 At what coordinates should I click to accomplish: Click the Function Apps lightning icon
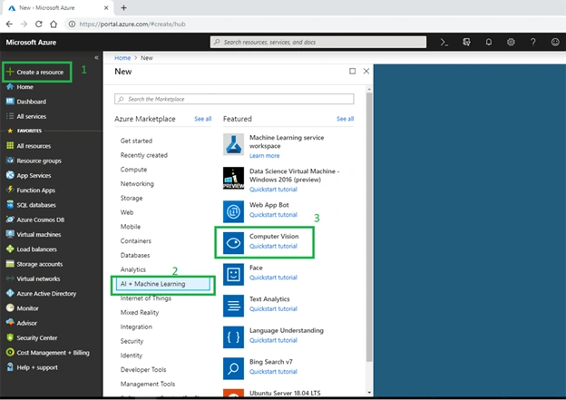[x=10, y=190]
